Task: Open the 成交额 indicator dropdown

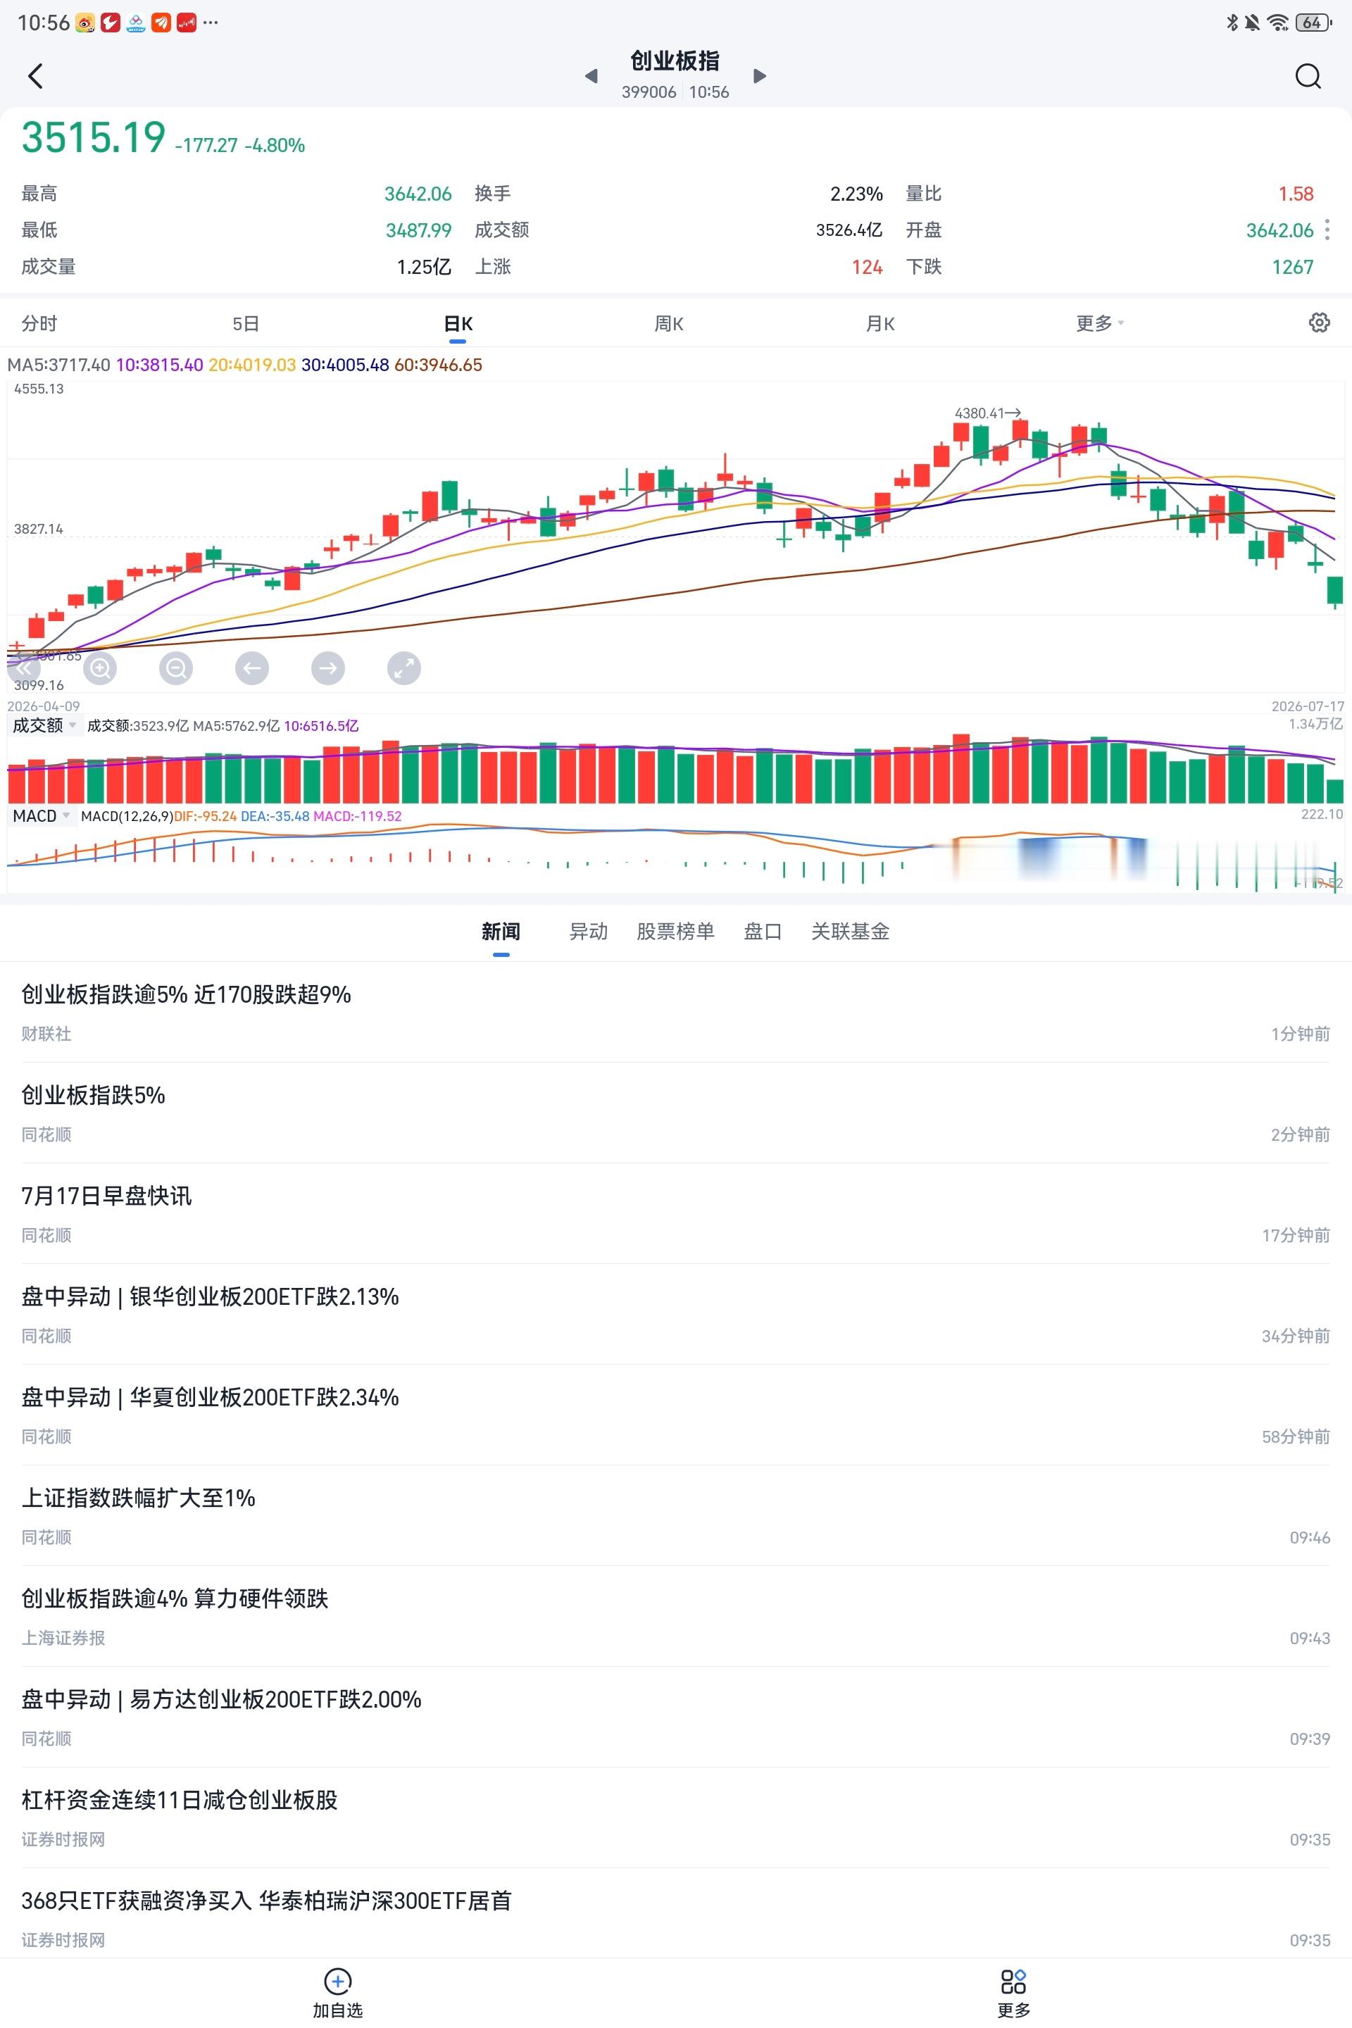Action: click(x=44, y=725)
